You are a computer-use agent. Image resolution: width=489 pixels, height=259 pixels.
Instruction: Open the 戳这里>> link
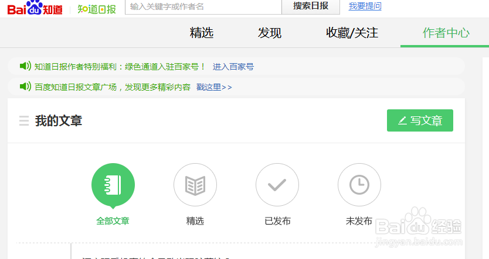pyautogui.click(x=214, y=87)
